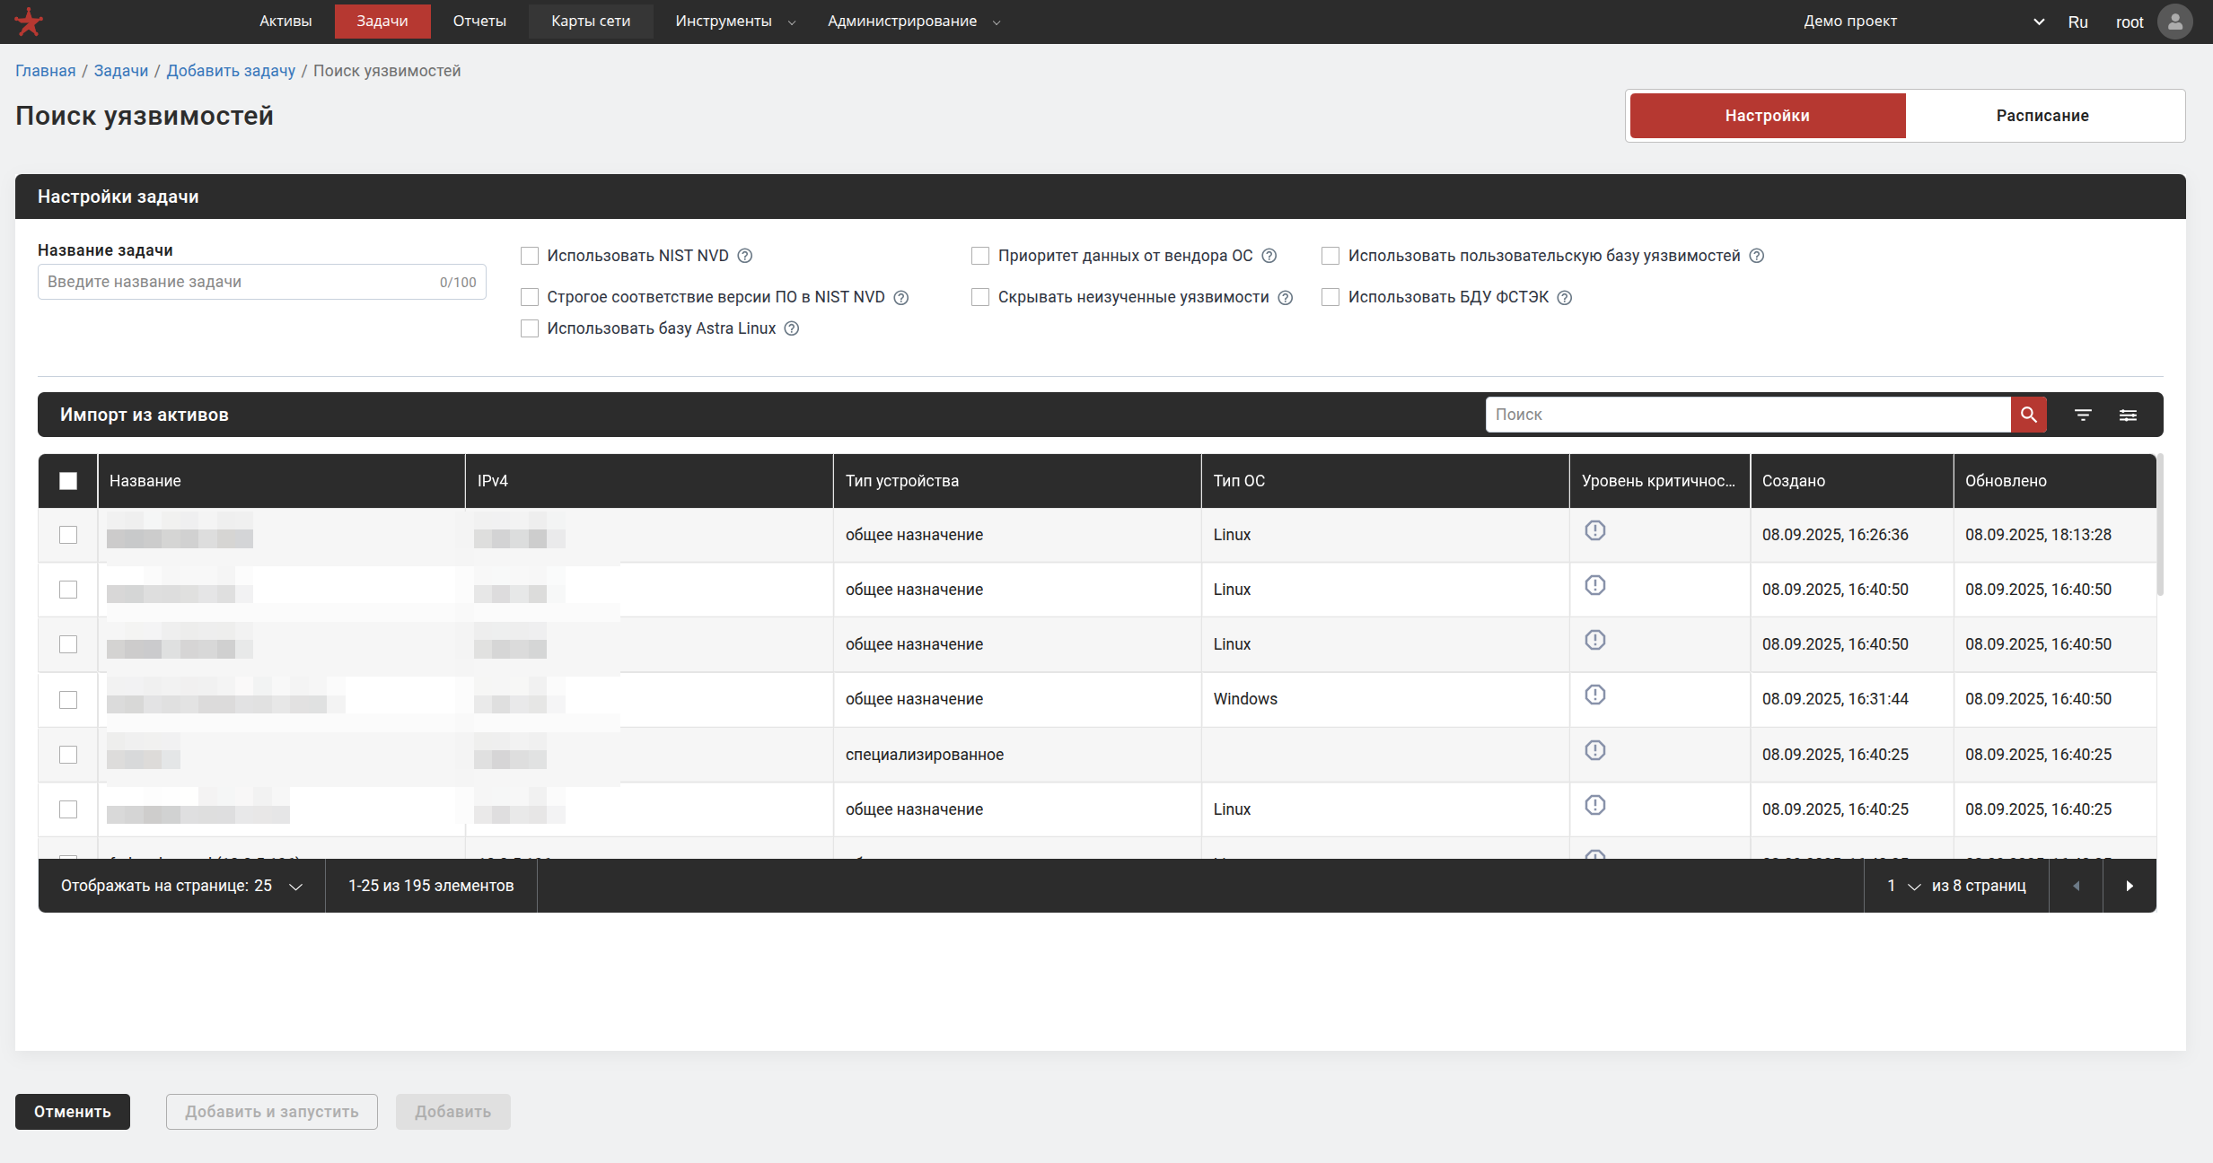2213x1163 pixels.
Task: Sort by Обновлено column header
Action: pyautogui.click(x=2055, y=481)
